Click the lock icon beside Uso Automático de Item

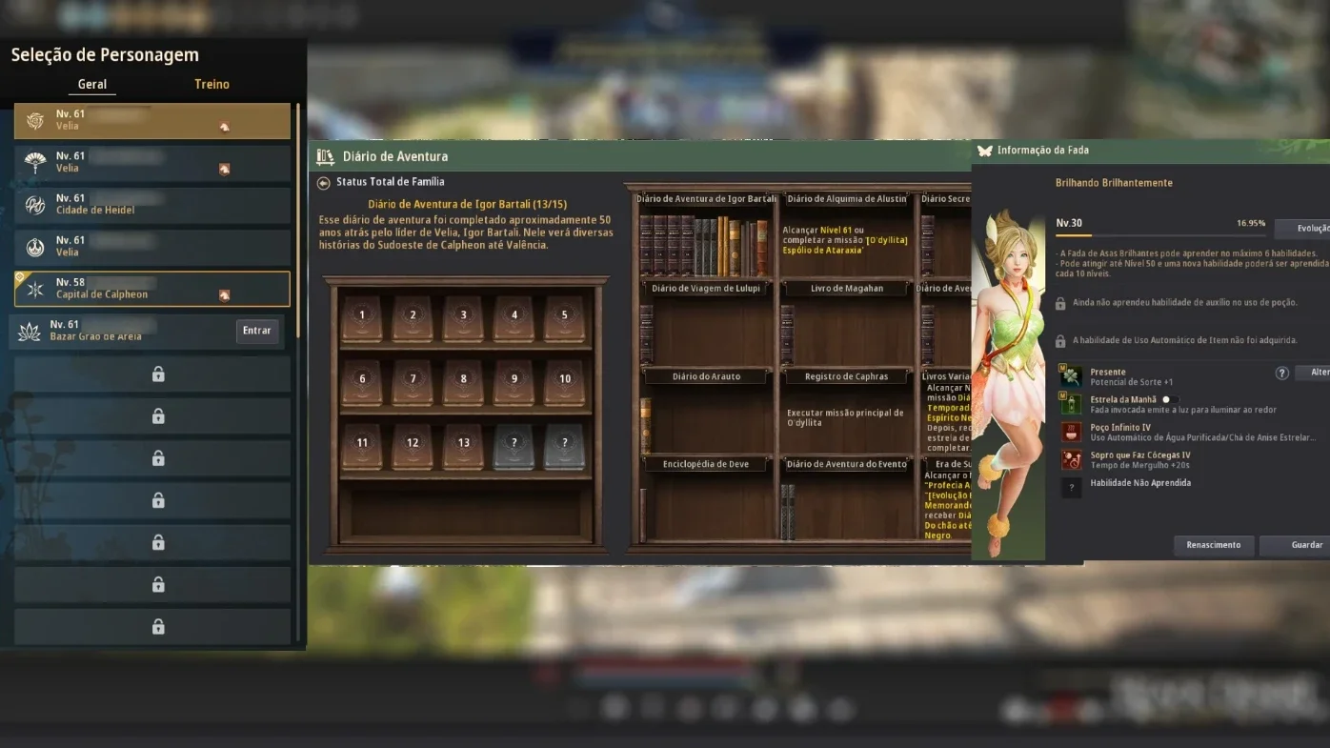tap(1059, 340)
